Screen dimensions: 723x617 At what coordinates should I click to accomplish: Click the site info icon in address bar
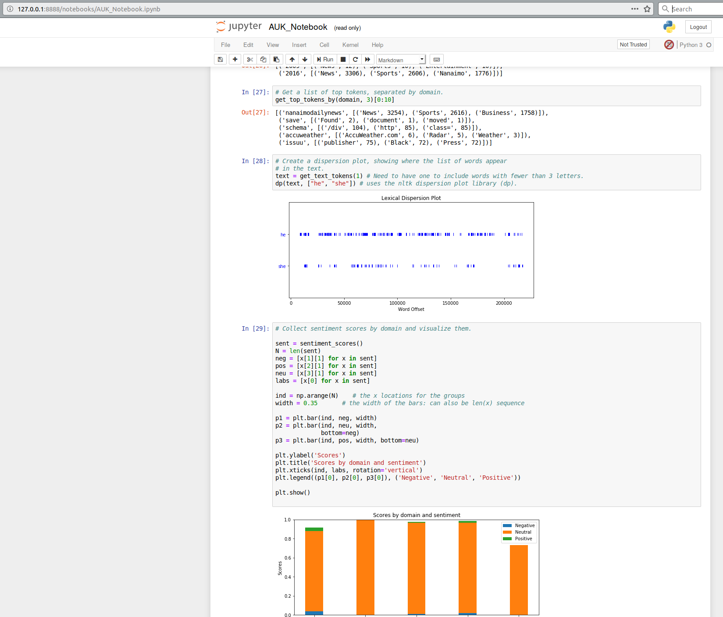[10, 9]
